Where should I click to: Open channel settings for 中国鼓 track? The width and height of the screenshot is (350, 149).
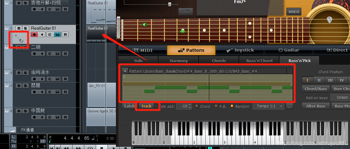50,117
